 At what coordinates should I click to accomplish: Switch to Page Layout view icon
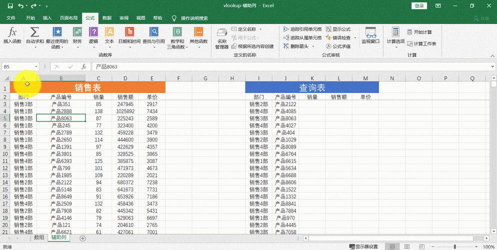click(x=407, y=246)
